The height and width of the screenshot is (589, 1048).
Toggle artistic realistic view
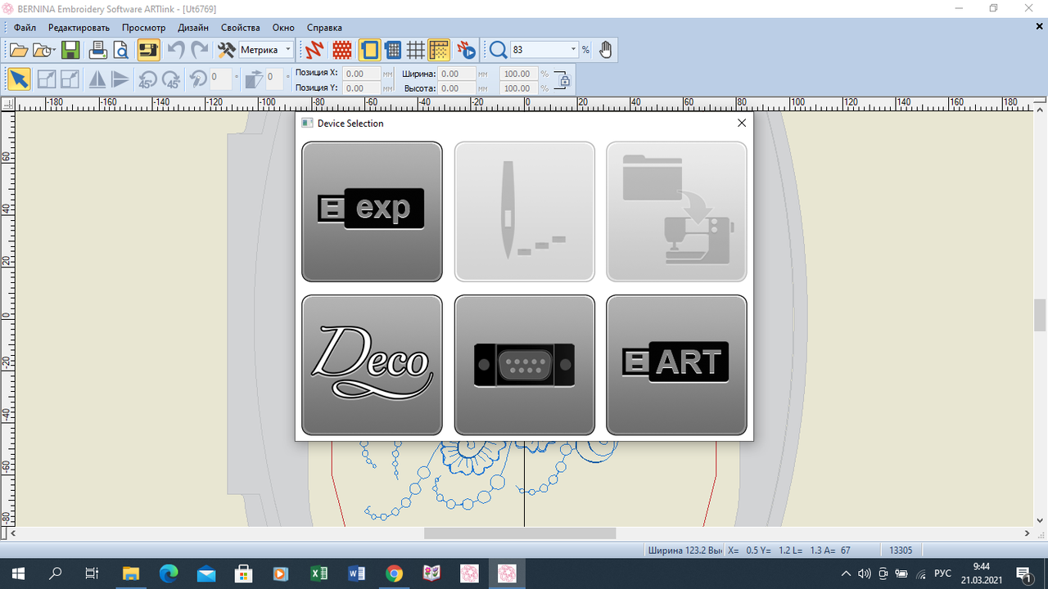click(342, 50)
